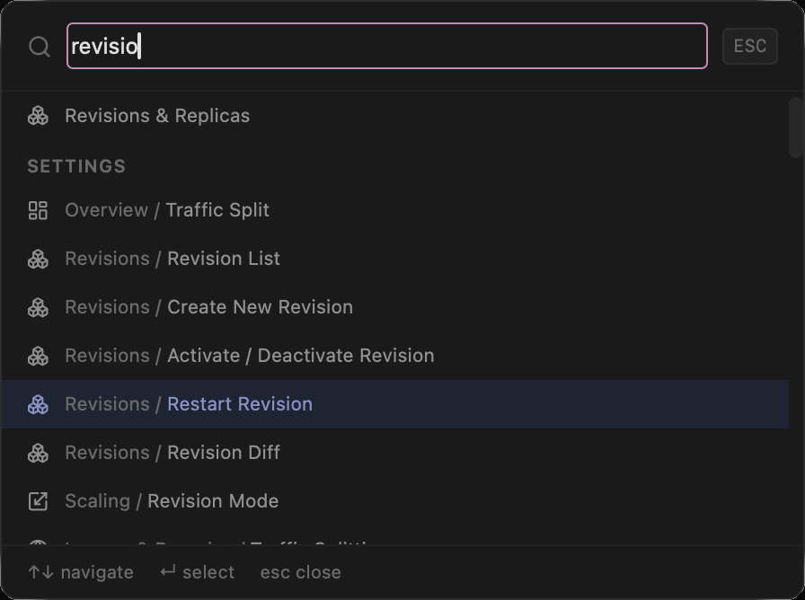Click the esc close hint in footer

300,572
